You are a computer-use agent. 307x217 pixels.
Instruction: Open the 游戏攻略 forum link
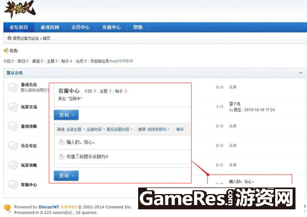[x=29, y=126]
